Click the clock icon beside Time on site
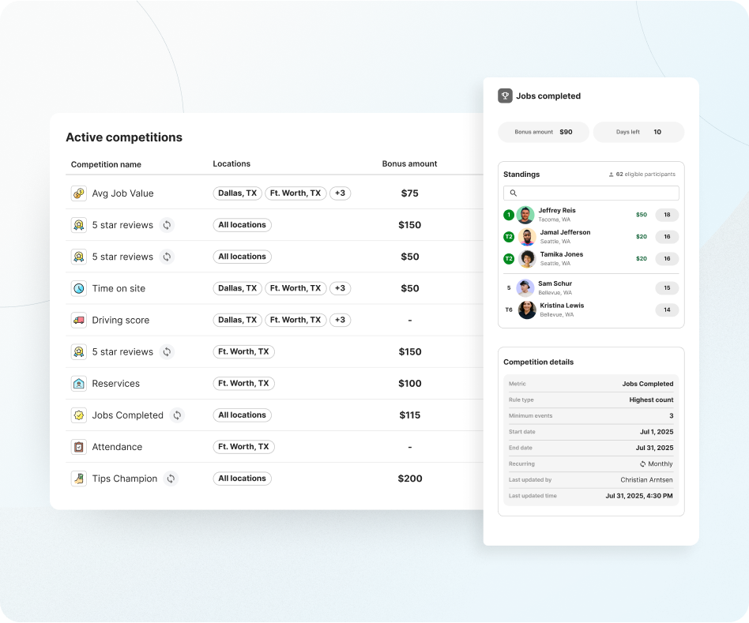 click(79, 288)
